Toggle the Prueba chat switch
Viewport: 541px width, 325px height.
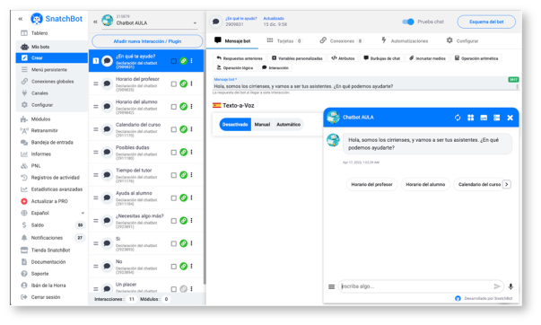click(408, 22)
